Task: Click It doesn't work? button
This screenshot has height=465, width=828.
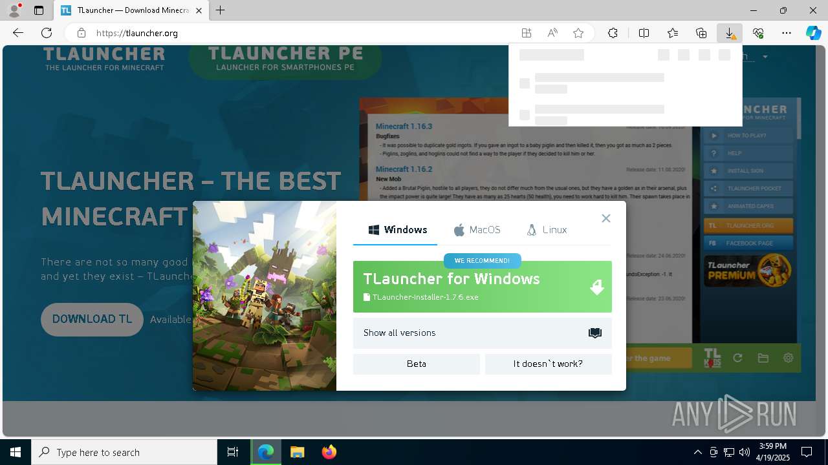Action: coord(549,364)
